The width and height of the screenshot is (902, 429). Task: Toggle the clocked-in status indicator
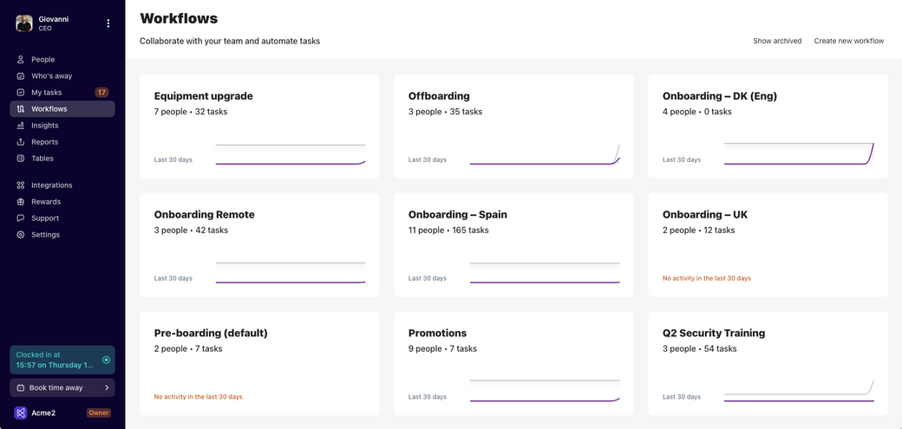(x=106, y=360)
